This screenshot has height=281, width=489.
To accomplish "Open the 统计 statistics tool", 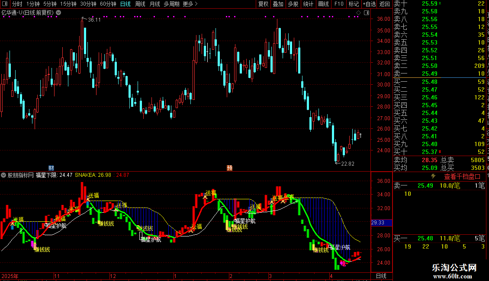I will [308, 4].
